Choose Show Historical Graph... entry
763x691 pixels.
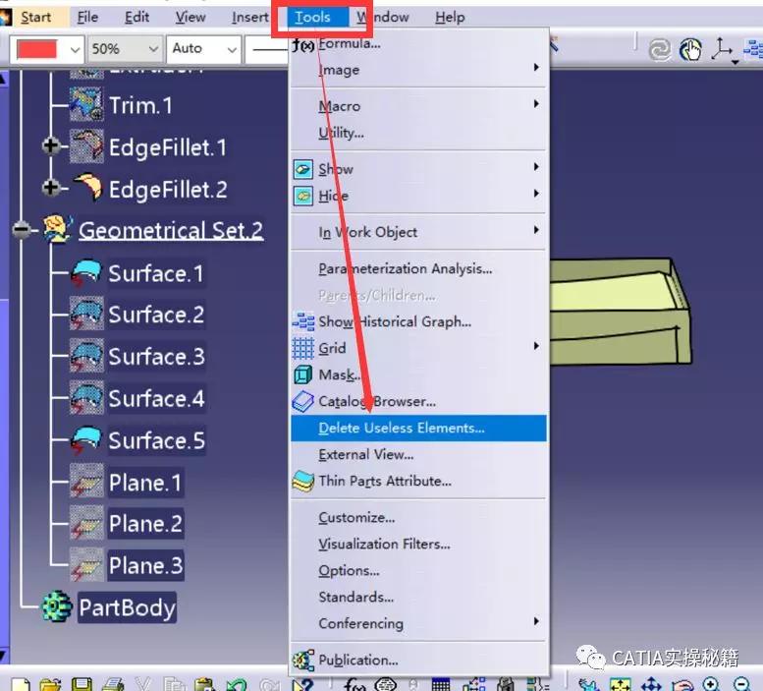(x=418, y=321)
